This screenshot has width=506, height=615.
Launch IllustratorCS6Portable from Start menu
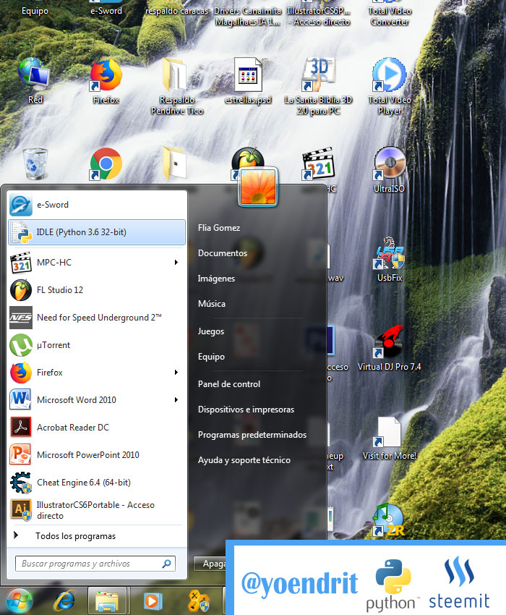[96, 510]
